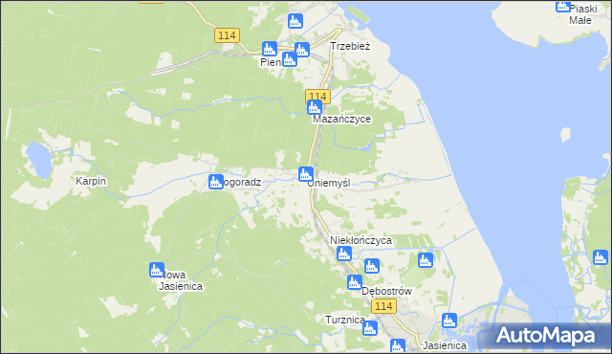Open the factory marker right of the Turznica label
The width and height of the screenshot is (612, 354).
370,328
